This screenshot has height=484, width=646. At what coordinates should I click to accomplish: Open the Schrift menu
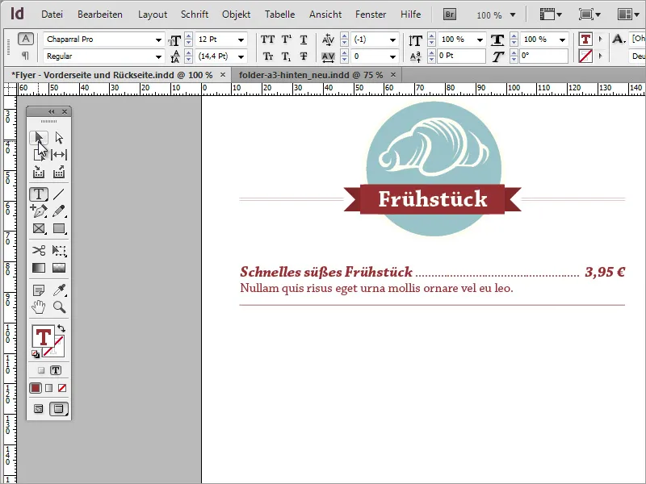[195, 15]
